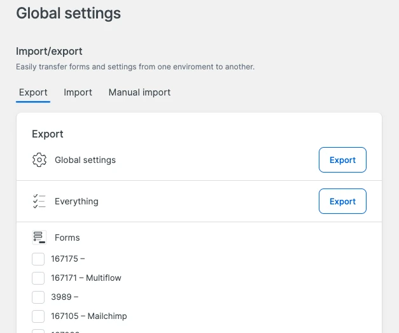Tick the checkbox for form 167175
Viewport: 399px width, 333px height.
pyautogui.click(x=38, y=259)
